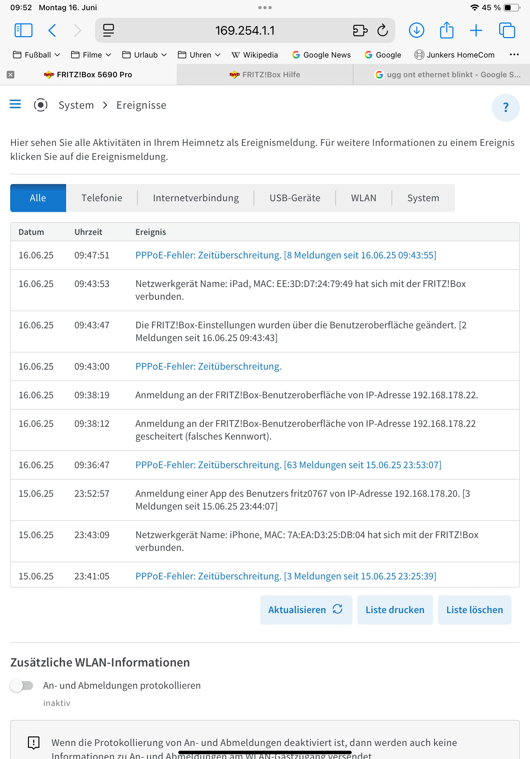The height and width of the screenshot is (759, 530).
Task: Open Safari sidebar panel
Action: [x=24, y=31]
